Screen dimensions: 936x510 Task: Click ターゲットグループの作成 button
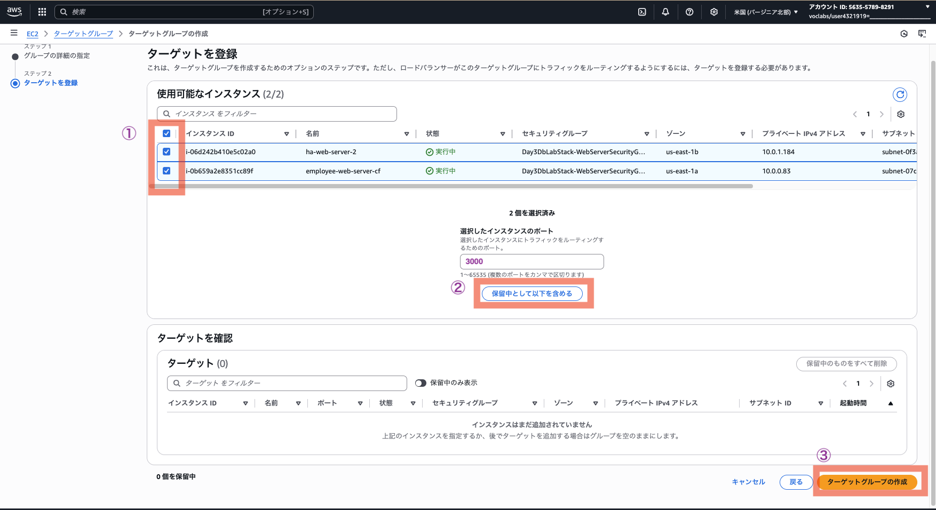pyautogui.click(x=867, y=482)
